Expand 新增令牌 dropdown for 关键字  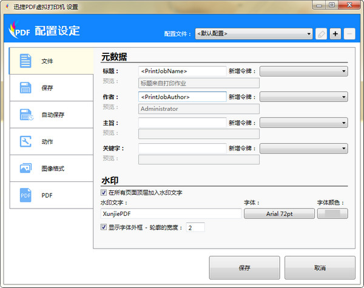(x=304, y=148)
